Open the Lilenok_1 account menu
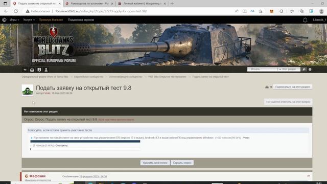Screen dimensions: 327x184 [x=319, y=20]
